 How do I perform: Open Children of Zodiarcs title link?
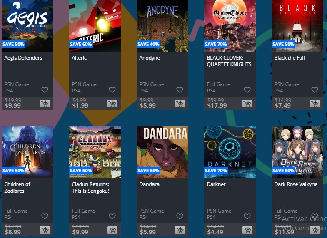pos(17,187)
